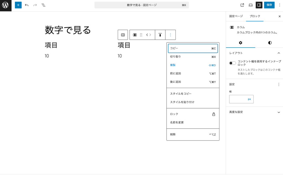Enable the content width inner blocks toggle
Screen dimensions: 283x175
pyautogui.click(x=232, y=63)
